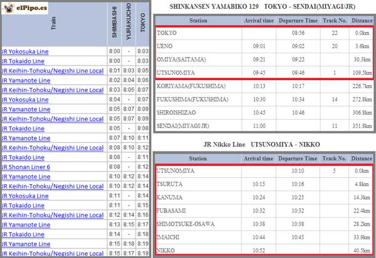Click the 14.3km distance cell

coord(362,197)
